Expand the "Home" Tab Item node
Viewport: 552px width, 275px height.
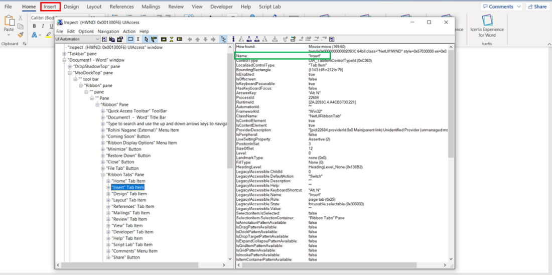(108, 181)
